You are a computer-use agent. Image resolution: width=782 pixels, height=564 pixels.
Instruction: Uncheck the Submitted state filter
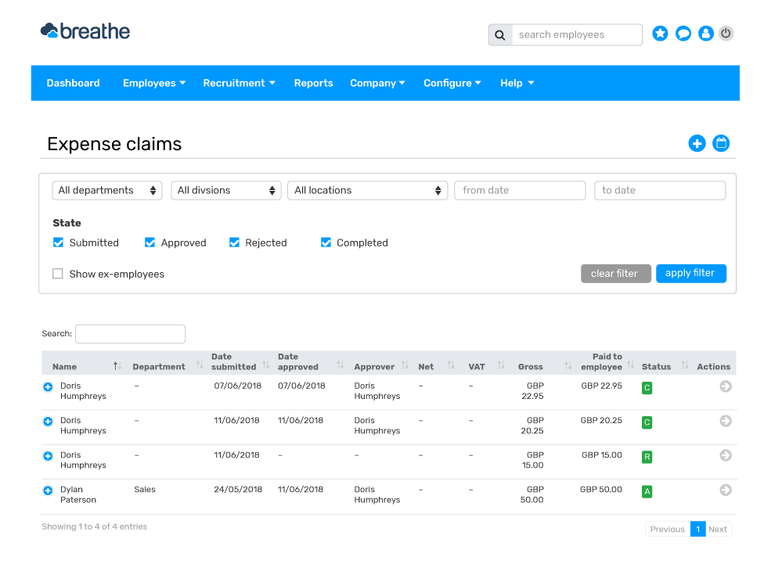(58, 242)
